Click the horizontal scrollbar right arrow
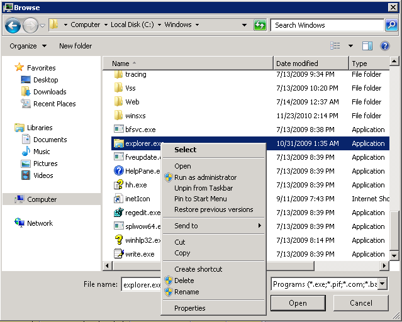402x322 pixels. point(384,266)
